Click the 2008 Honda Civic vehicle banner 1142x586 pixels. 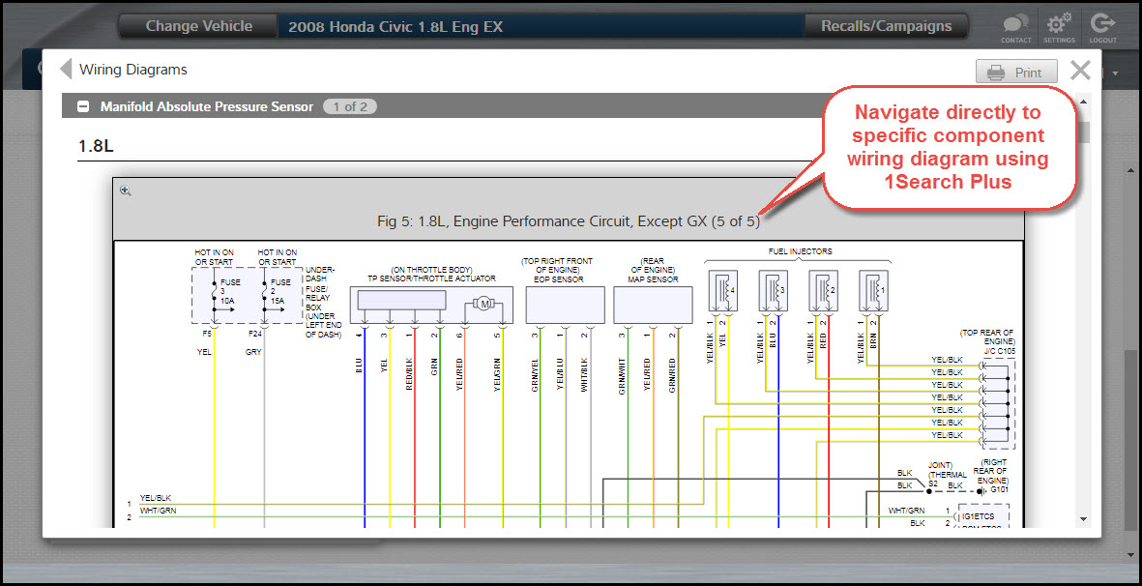396,26
